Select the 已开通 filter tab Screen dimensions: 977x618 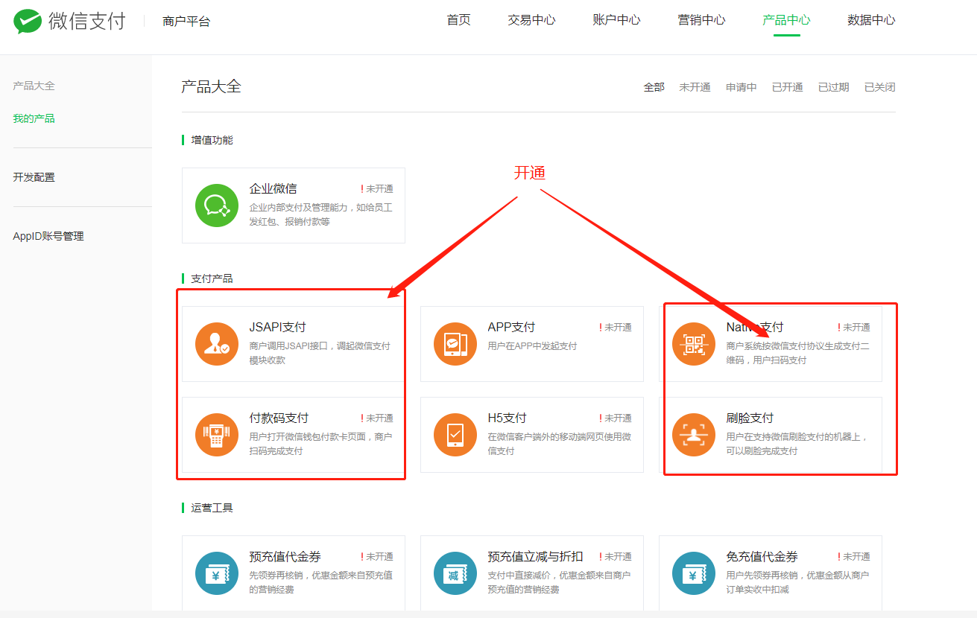click(x=788, y=87)
